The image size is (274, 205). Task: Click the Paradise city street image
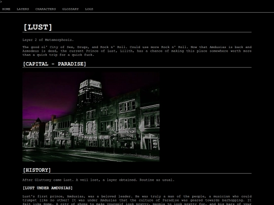click(x=91, y=117)
